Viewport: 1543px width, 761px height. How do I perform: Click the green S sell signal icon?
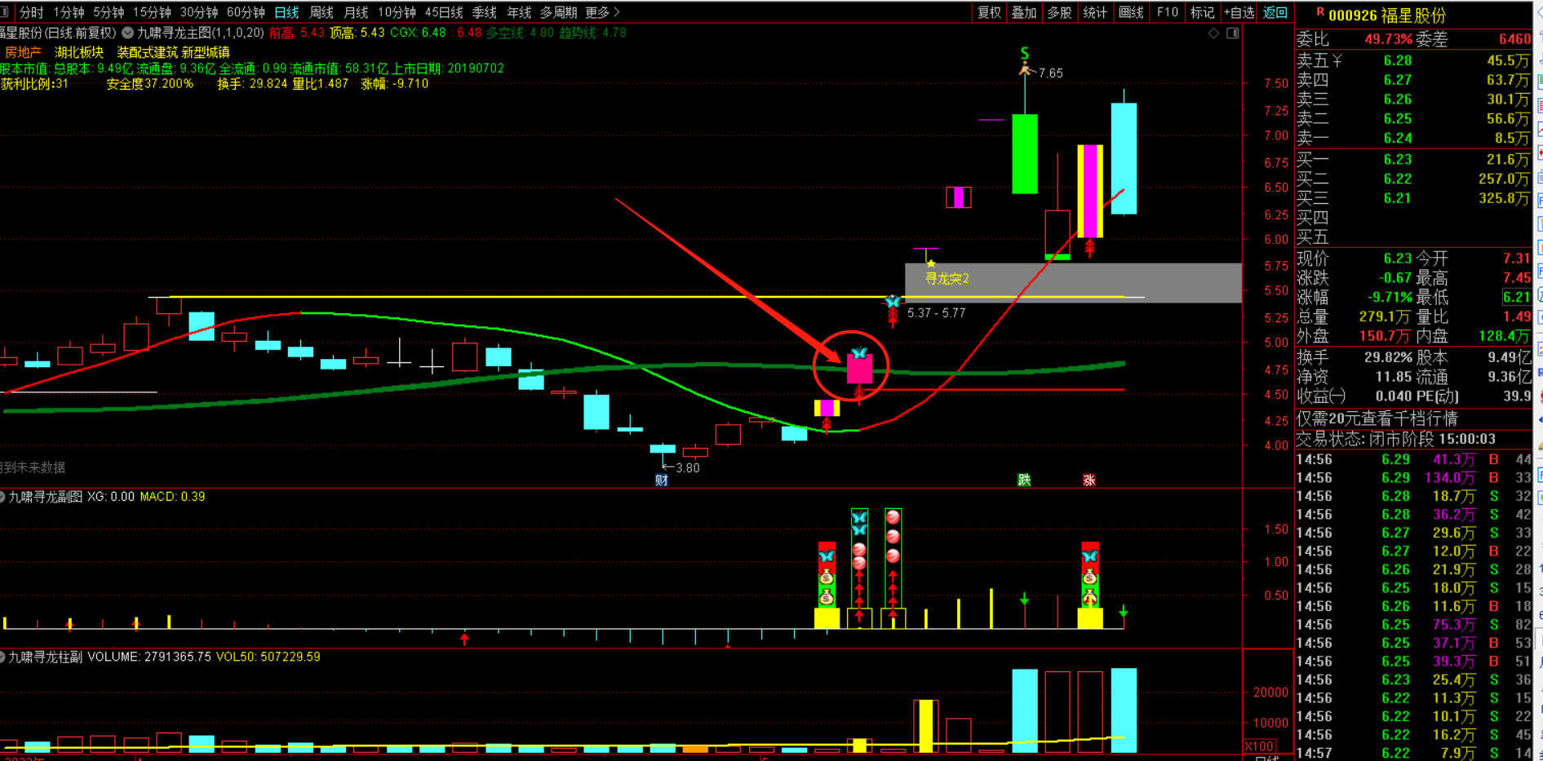(1025, 54)
